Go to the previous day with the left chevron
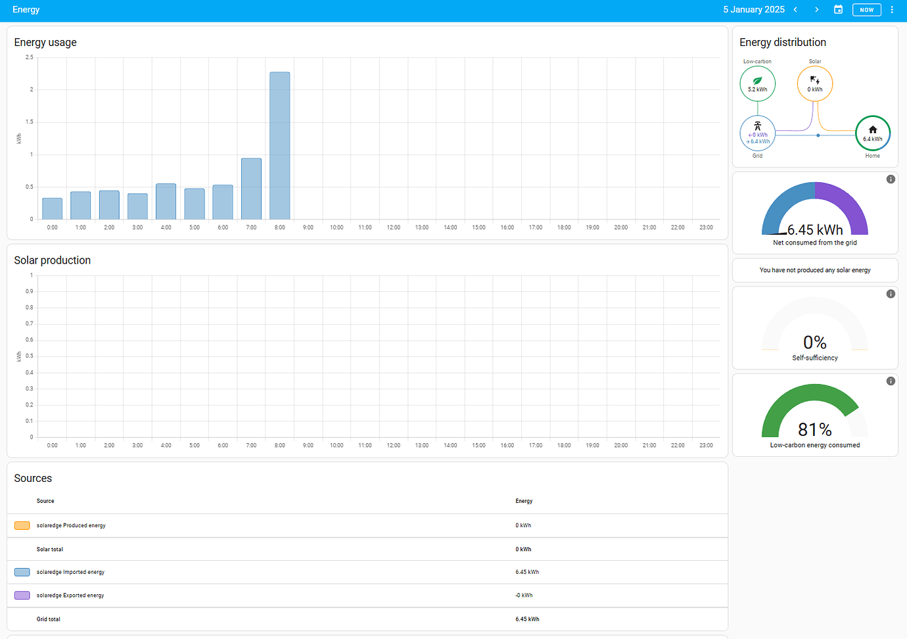Screen dimensions: 907x639 pos(795,9)
